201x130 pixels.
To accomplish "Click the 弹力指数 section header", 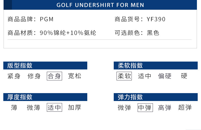I will (x=130, y=97).
